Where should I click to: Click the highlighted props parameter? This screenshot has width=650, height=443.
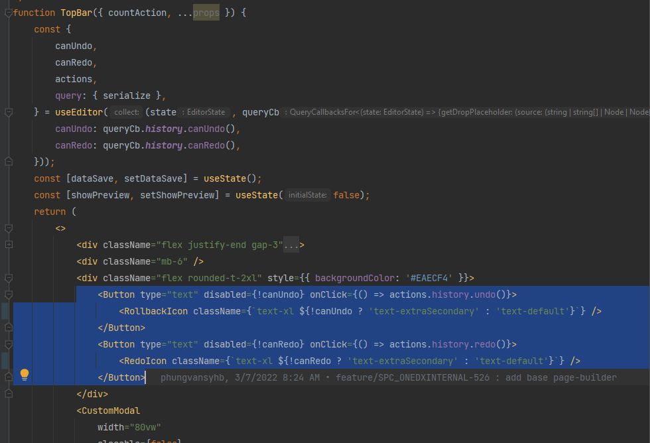(x=206, y=13)
